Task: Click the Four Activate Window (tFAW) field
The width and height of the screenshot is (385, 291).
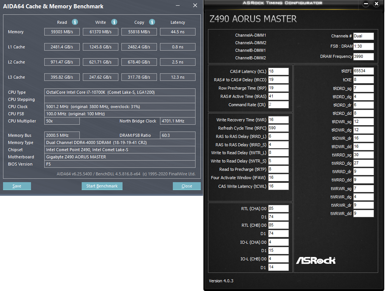Action: 278,178
